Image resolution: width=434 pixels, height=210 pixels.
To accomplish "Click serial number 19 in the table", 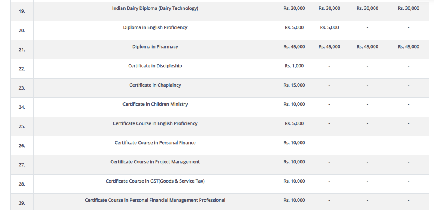I will tap(22, 11).
